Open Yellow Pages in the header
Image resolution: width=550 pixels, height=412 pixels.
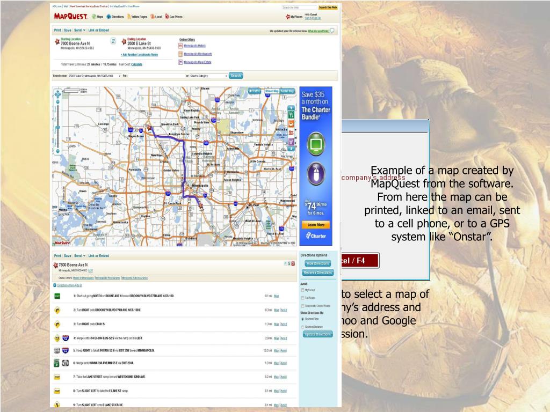point(137,17)
